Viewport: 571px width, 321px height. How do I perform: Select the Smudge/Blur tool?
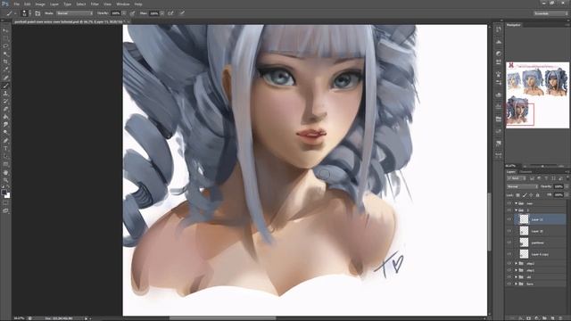(5, 125)
